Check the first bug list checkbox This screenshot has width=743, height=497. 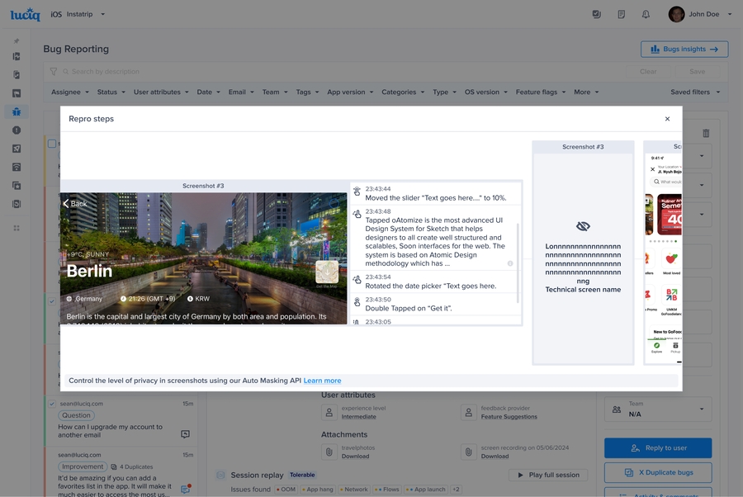tap(52, 144)
